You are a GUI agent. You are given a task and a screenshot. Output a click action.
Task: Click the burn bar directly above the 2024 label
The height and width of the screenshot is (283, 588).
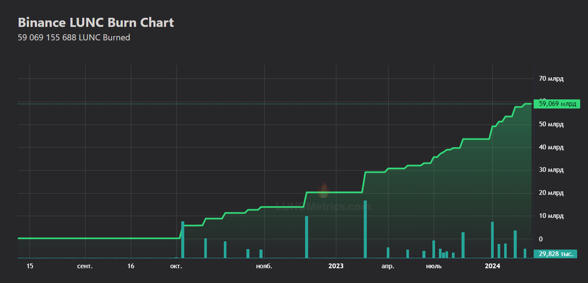(492, 240)
